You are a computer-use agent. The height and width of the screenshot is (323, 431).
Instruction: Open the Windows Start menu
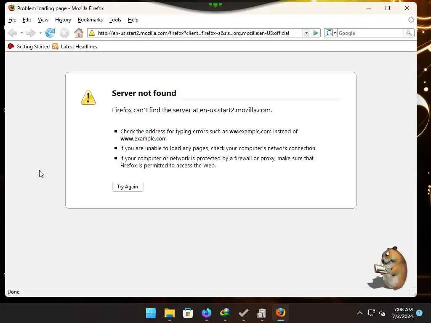(x=151, y=313)
